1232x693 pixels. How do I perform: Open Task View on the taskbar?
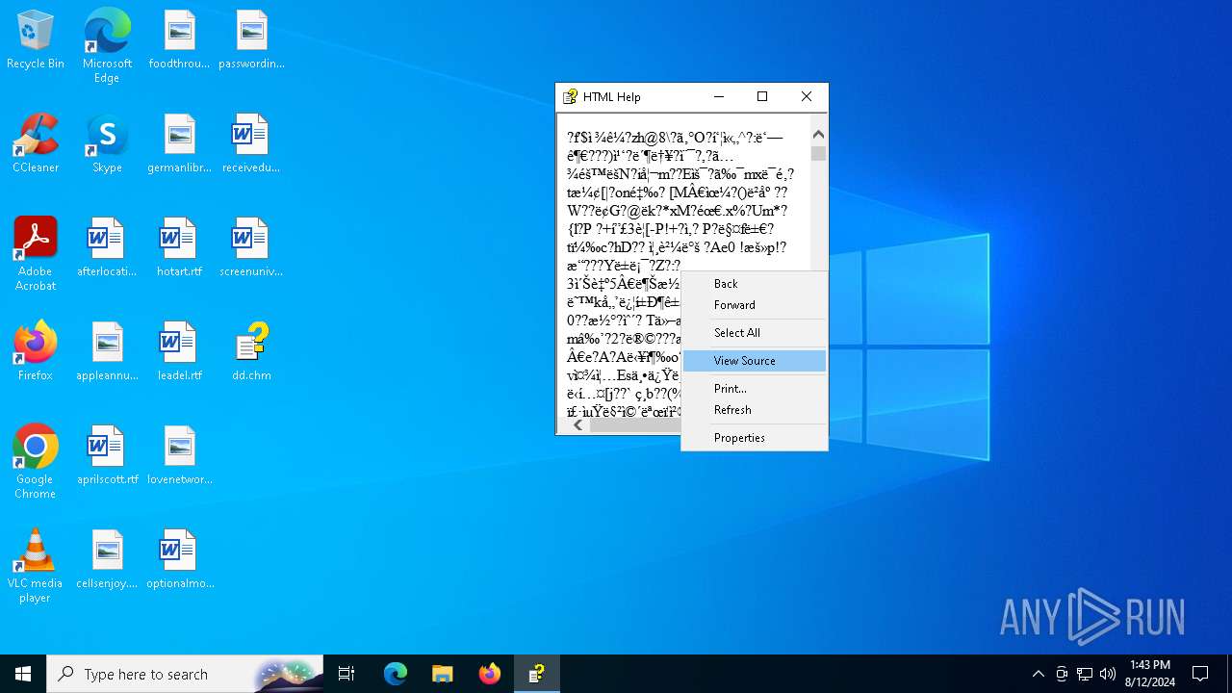tap(346, 674)
